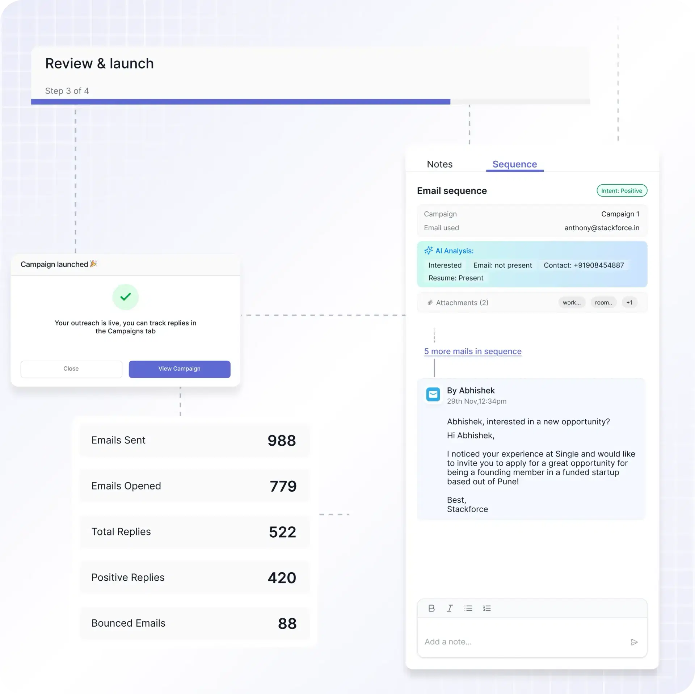The height and width of the screenshot is (694, 695).
Task: Select the Sequence tab
Action: [x=514, y=164]
